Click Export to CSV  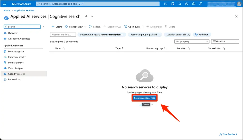[x=112, y=27]
